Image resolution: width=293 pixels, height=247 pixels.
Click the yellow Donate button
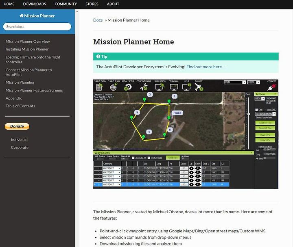tap(17, 126)
